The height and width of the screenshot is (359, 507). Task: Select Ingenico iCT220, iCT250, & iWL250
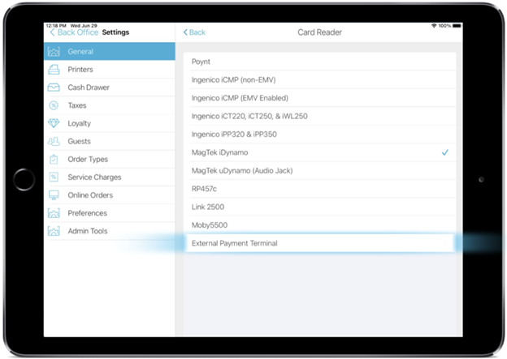tap(320, 116)
